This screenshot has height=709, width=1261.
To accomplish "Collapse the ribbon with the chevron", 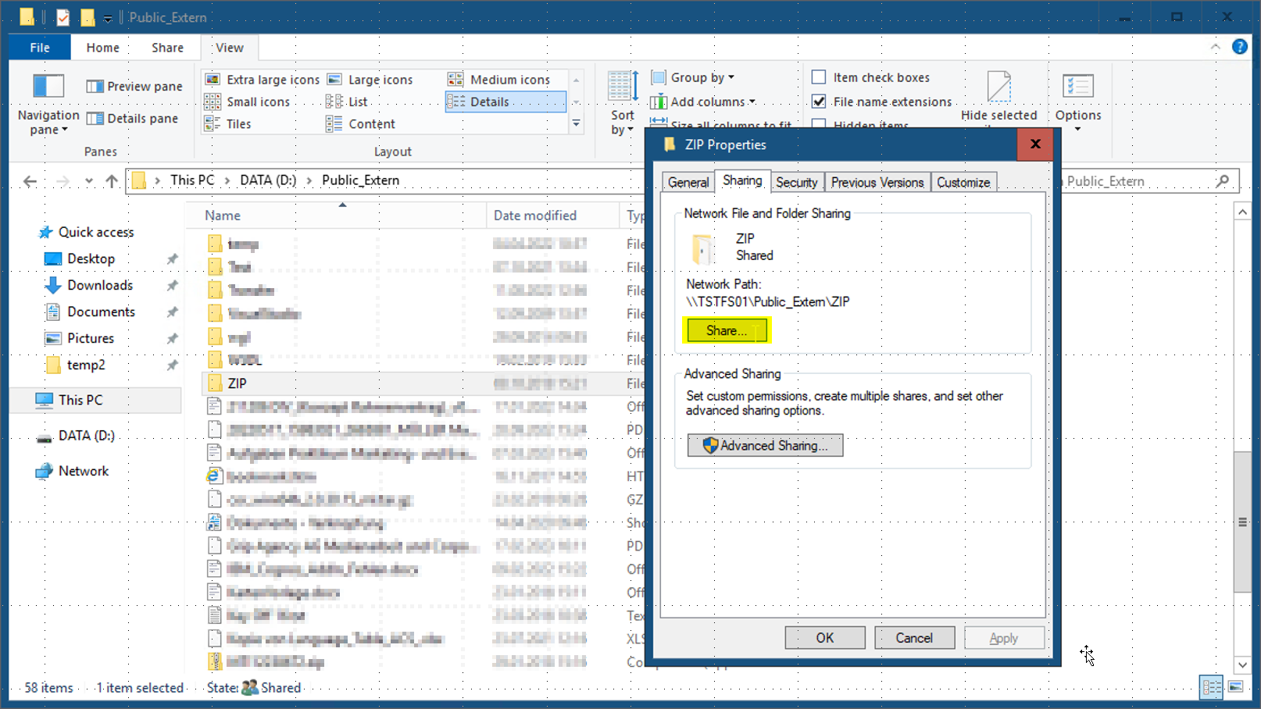I will click(1215, 47).
